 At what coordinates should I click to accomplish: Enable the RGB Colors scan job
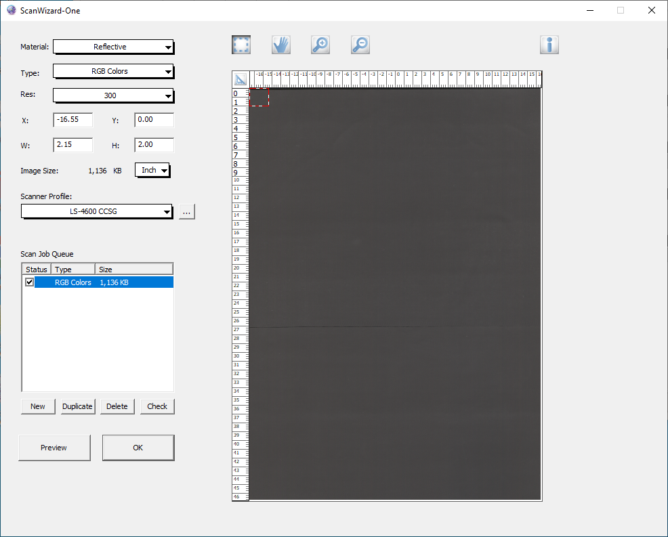click(29, 282)
